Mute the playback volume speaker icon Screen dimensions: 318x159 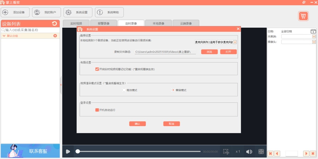pos(249,152)
